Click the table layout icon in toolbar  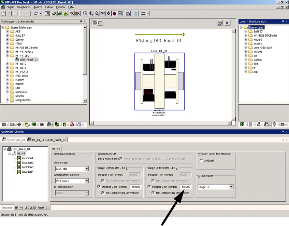click(47, 13)
